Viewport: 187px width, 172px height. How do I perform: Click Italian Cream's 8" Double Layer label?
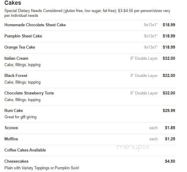click(x=144, y=59)
